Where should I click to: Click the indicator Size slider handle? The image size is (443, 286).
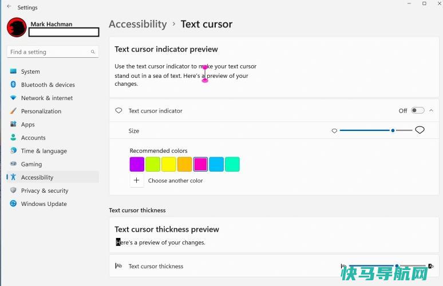[x=393, y=130]
